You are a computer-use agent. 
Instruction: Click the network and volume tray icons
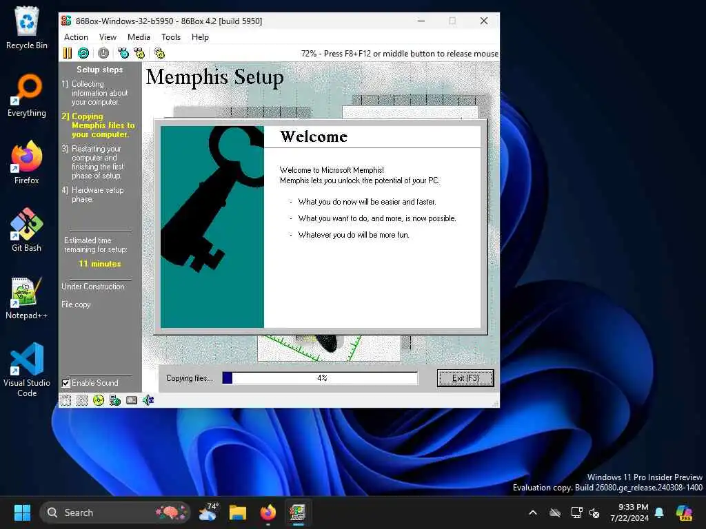pos(585,512)
